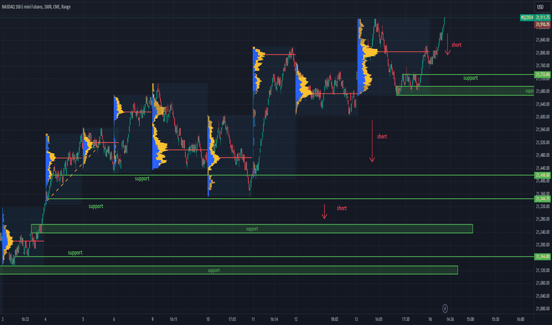
Task: Select the 21,733.00 support line price label
Action: click(x=543, y=74)
